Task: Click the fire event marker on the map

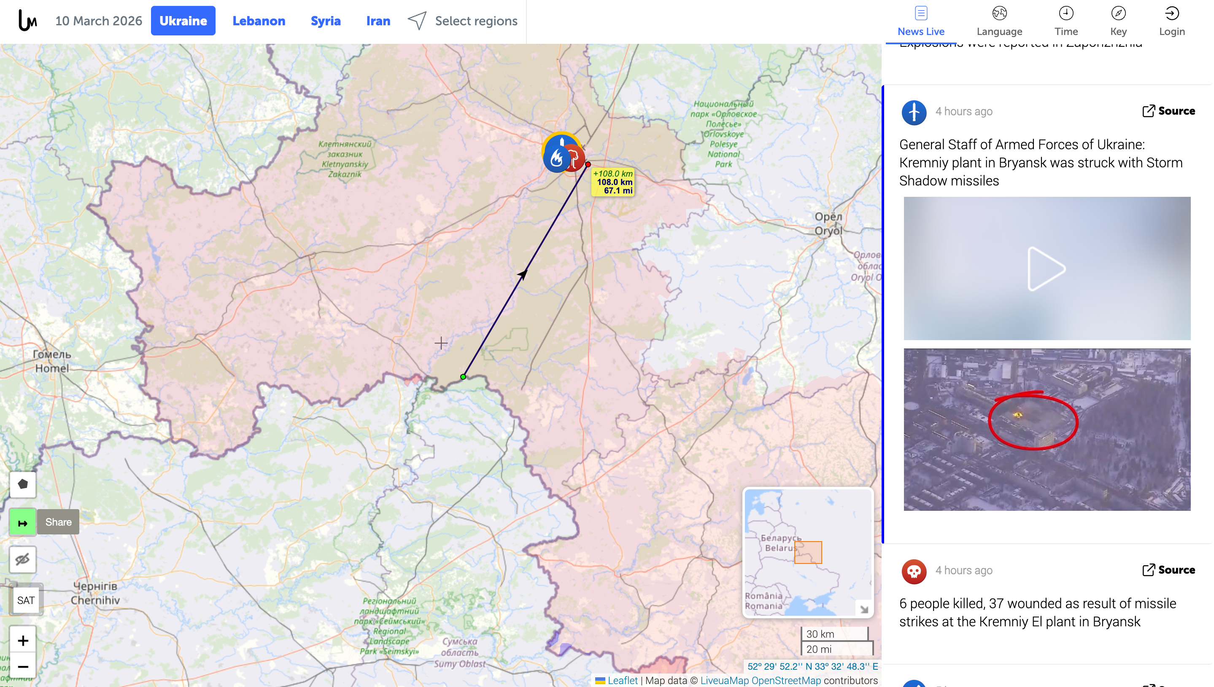Action: click(557, 159)
